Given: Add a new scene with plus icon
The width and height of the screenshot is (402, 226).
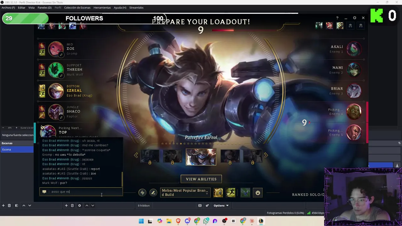Looking at the screenshot, I should (x=3, y=206).
